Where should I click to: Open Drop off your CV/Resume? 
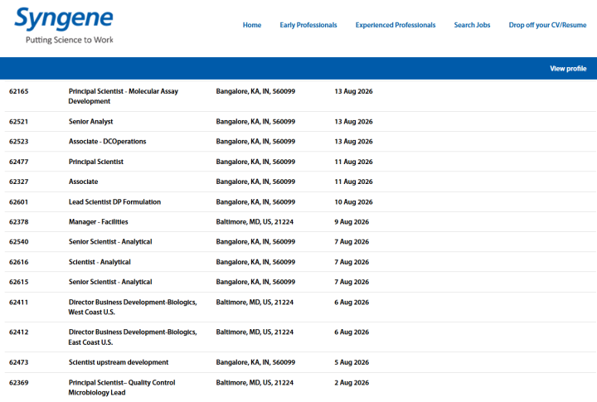[x=547, y=25]
